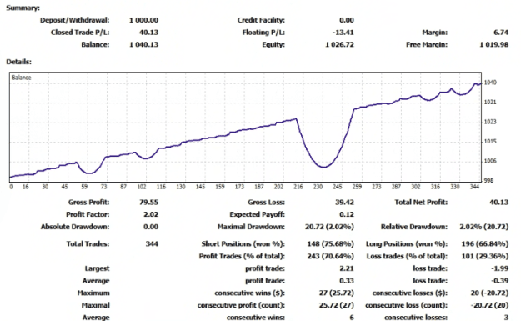521x321 pixels.
Task: Click the 216 tick on chart x-axis
Action: [x=298, y=187]
